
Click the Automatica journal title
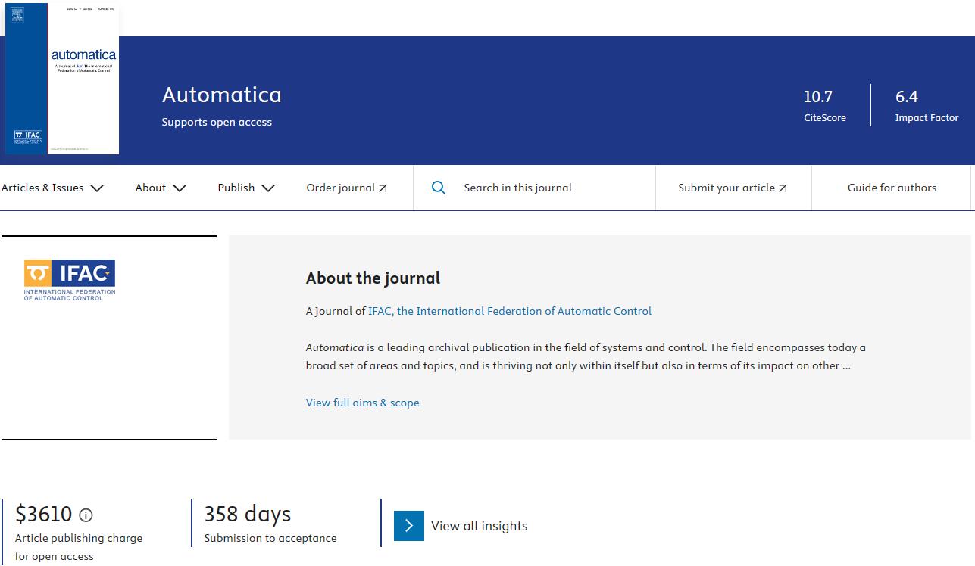pos(221,95)
